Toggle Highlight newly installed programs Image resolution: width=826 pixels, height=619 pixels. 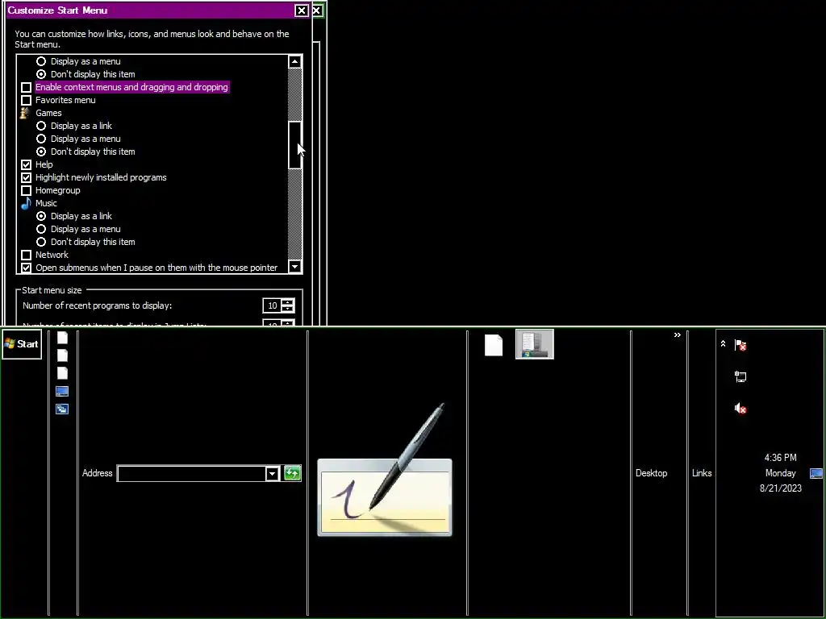pos(26,177)
